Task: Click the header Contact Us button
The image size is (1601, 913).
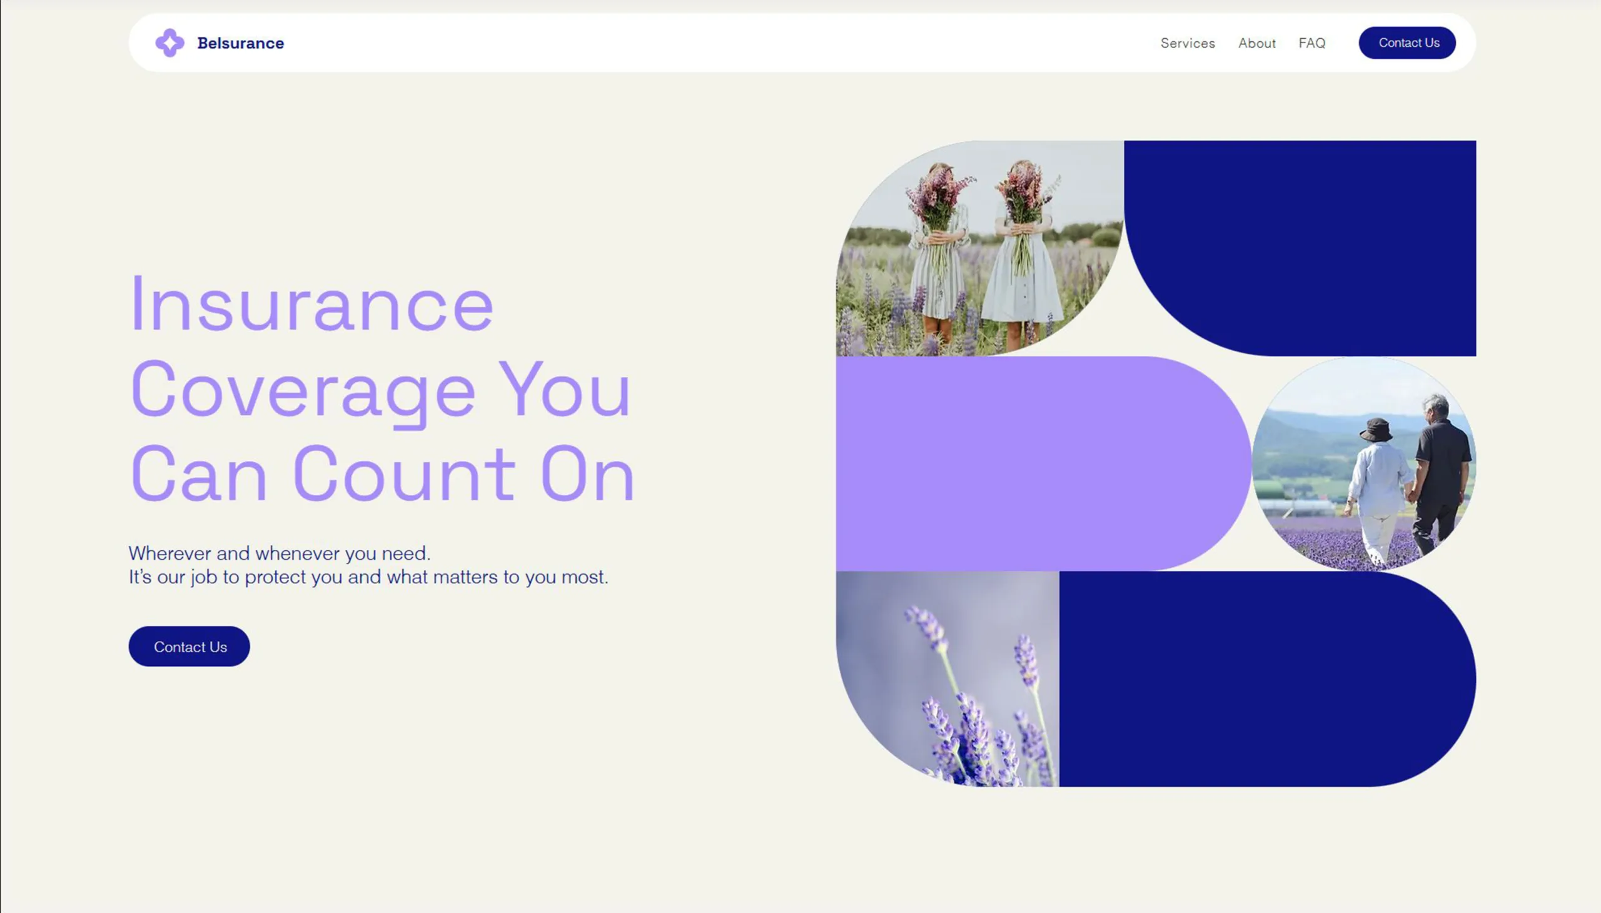Action: click(x=1407, y=43)
